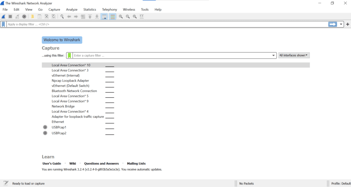Click the expert information icon in status bar
The width and height of the screenshot is (351, 187).
click(6, 183)
